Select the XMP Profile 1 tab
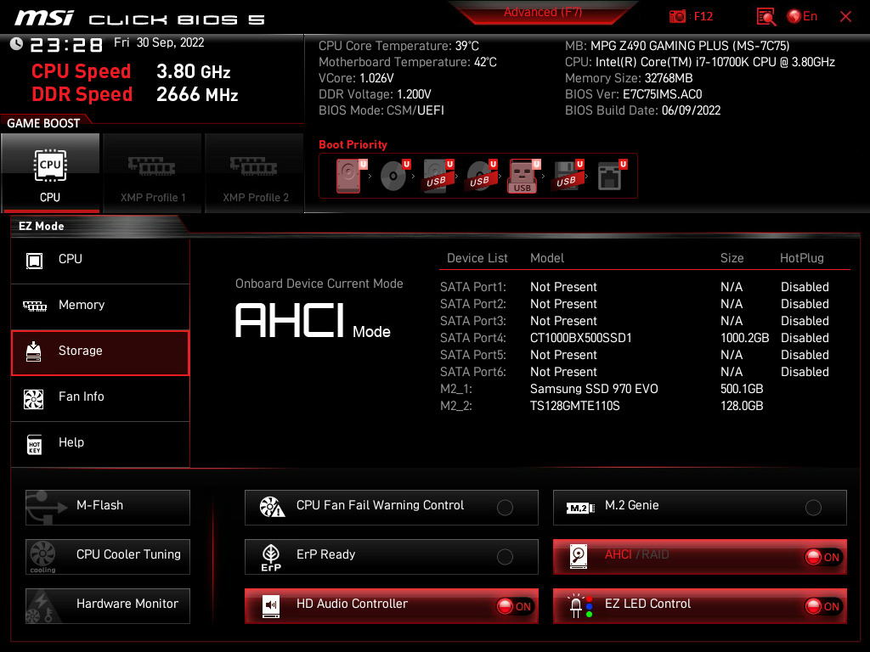This screenshot has width=870, height=652. (152, 173)
